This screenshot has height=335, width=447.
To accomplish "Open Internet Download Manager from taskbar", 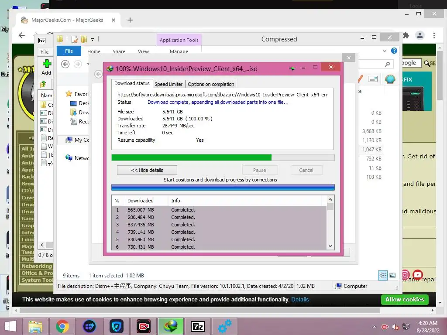I will pyautogui.click(x=171, y=326).
